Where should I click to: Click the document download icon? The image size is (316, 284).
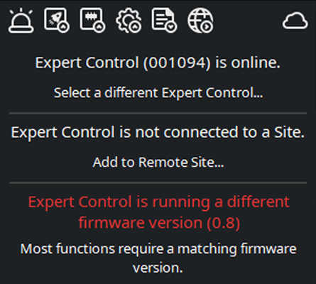coord(164,20)
